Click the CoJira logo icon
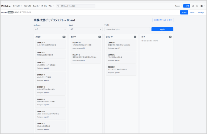 (2, 6)
